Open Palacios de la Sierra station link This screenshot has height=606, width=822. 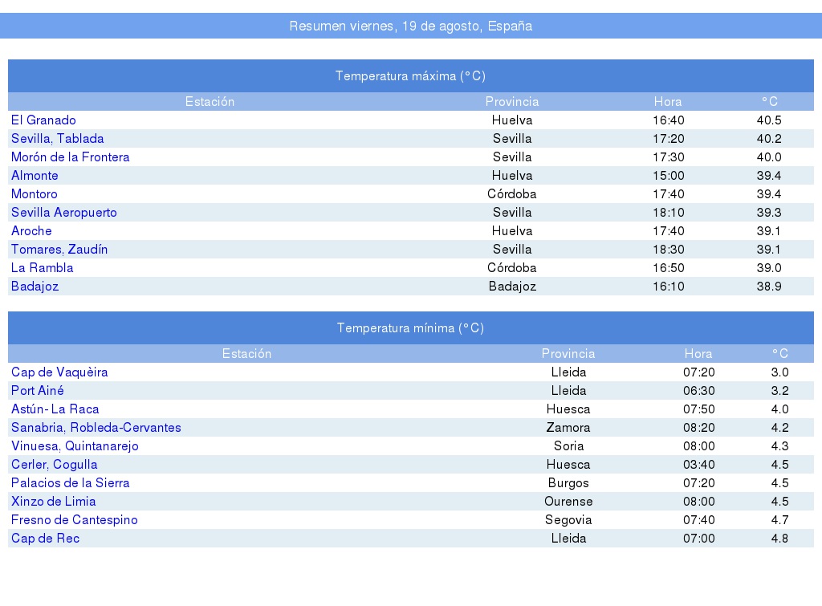coord(71,483)
